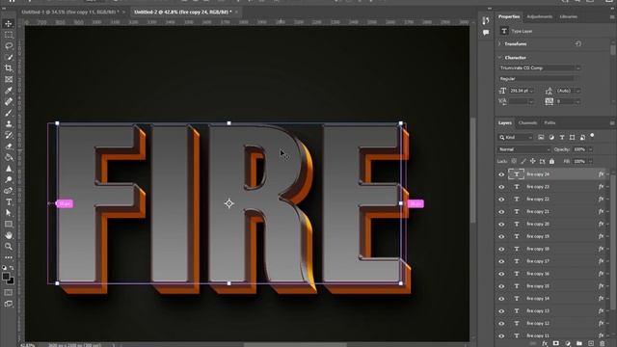This screenshot has height=347, width=617.
Task: Open the Normal blend mode dropdown
Action: [524, 149]
